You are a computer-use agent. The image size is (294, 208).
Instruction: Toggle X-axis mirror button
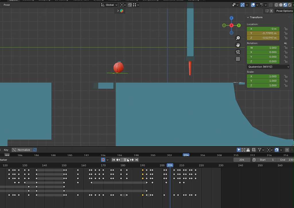271,11
